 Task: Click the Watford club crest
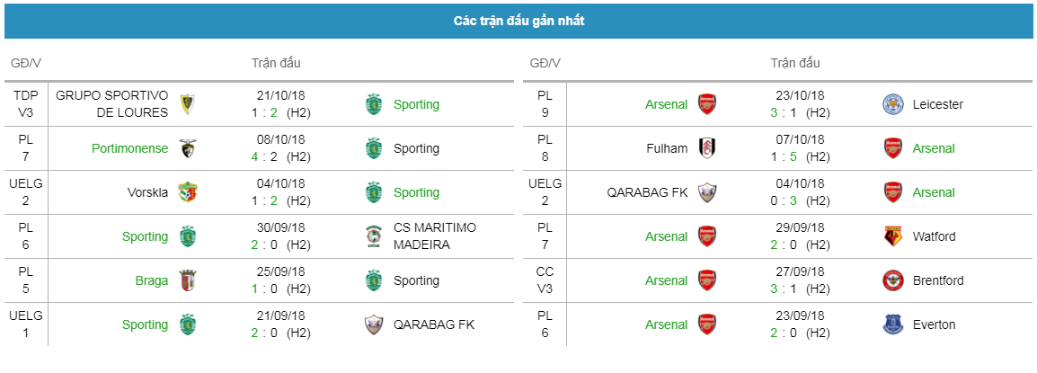click(893, 236)
